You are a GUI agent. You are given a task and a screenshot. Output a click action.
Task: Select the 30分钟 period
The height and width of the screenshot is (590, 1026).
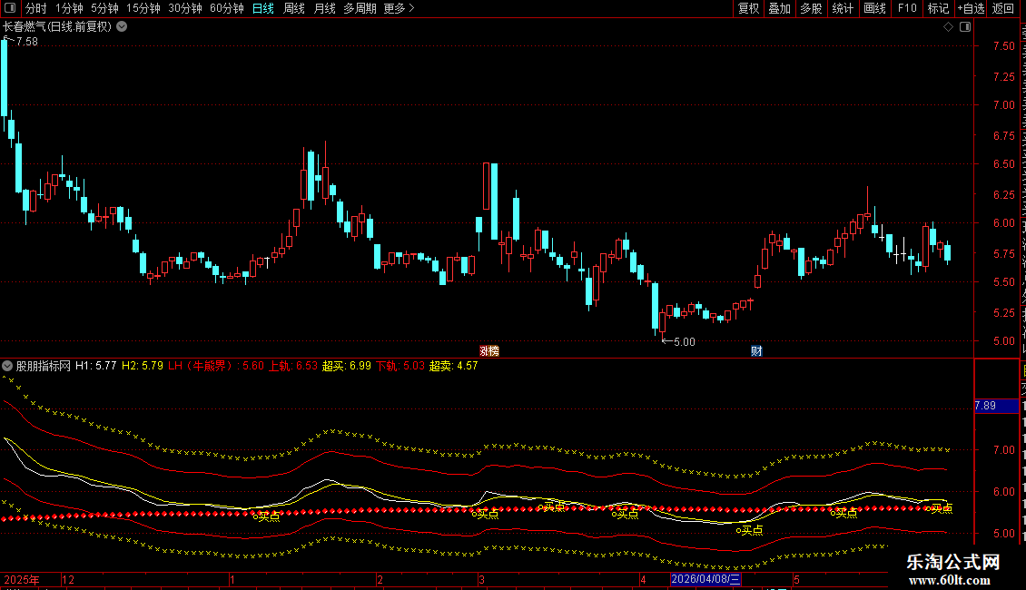(185, 8)
